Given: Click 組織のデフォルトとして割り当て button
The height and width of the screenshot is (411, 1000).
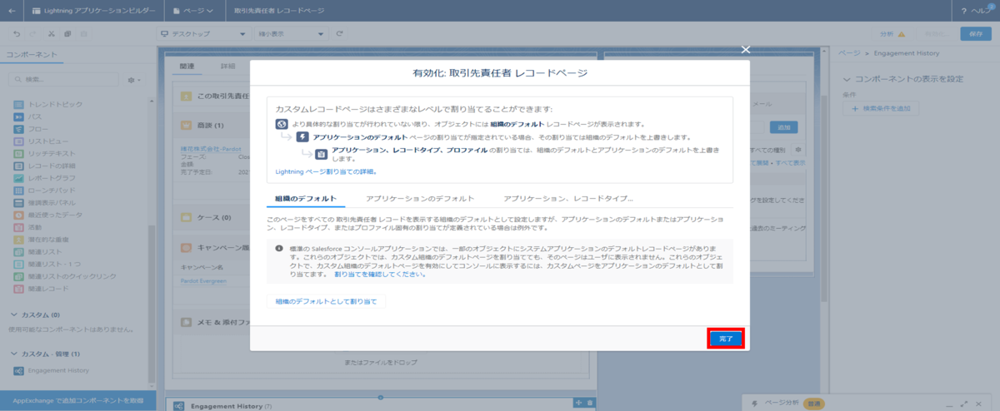Looking at the screenshot, I should tap(327, 301).
